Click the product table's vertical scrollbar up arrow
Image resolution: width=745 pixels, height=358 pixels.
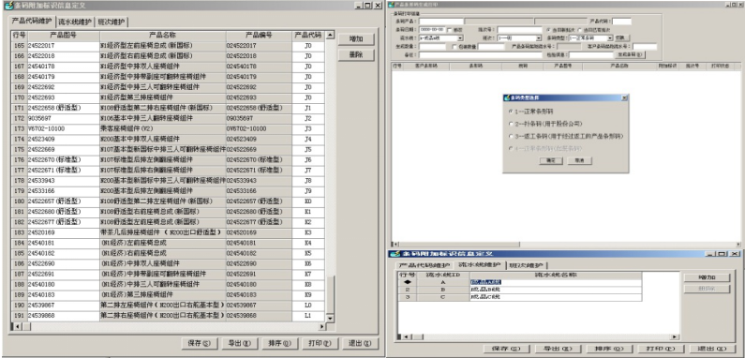click(330, 36)
